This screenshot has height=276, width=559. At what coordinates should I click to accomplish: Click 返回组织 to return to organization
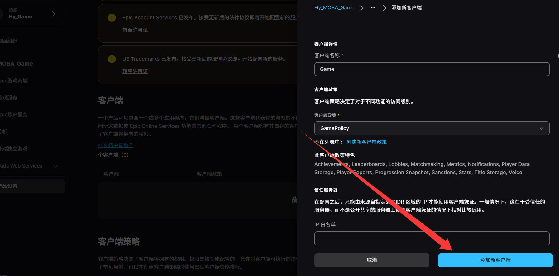[9, 41]
